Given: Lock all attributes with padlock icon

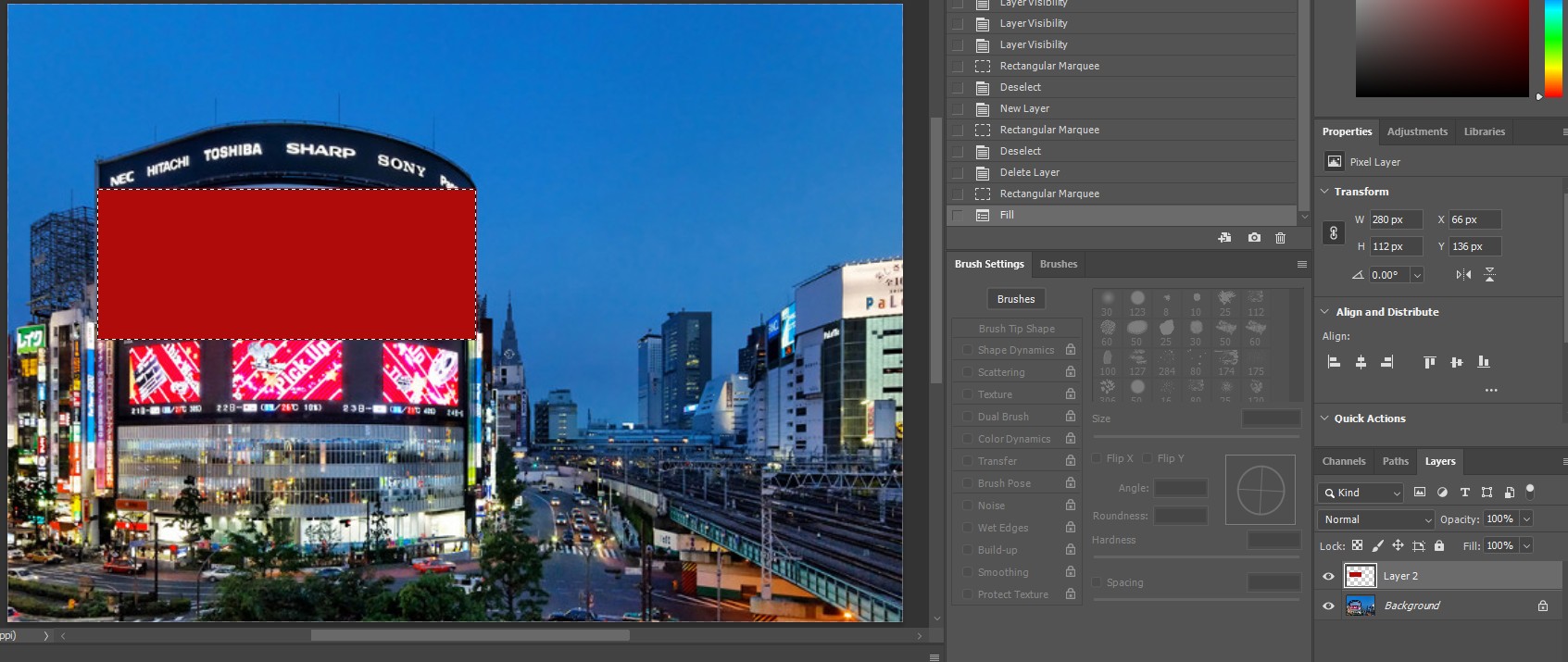Looking at the screenshot, I should click(x=1439, y=546).
